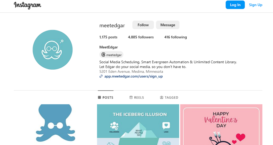Click the Threads icon badge
Viewport: 273px width, 145px height.
point(103,55)
